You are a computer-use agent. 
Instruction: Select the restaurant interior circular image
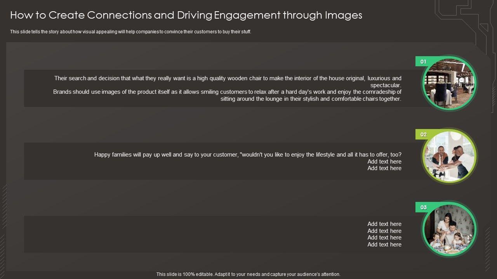point(450,83)
